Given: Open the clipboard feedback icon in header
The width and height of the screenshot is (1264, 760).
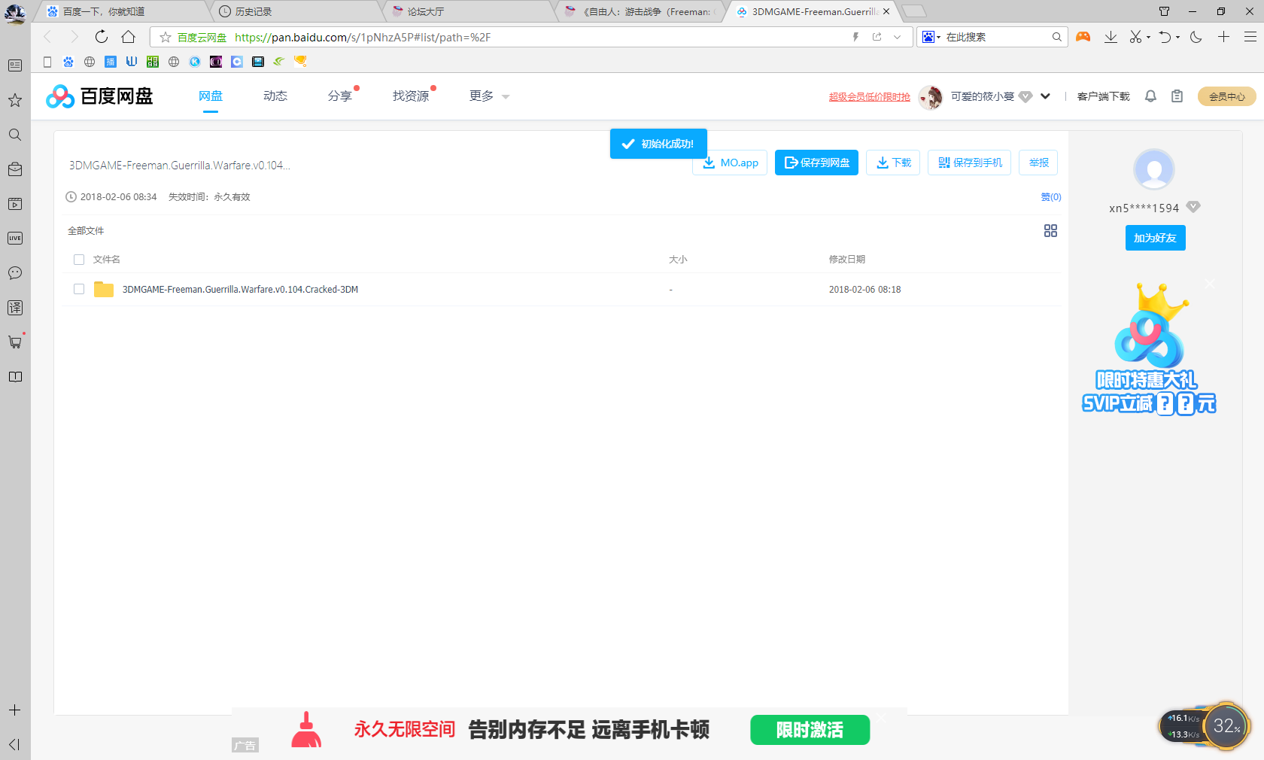Looking at the screenshot, I should coord(1177,96).
